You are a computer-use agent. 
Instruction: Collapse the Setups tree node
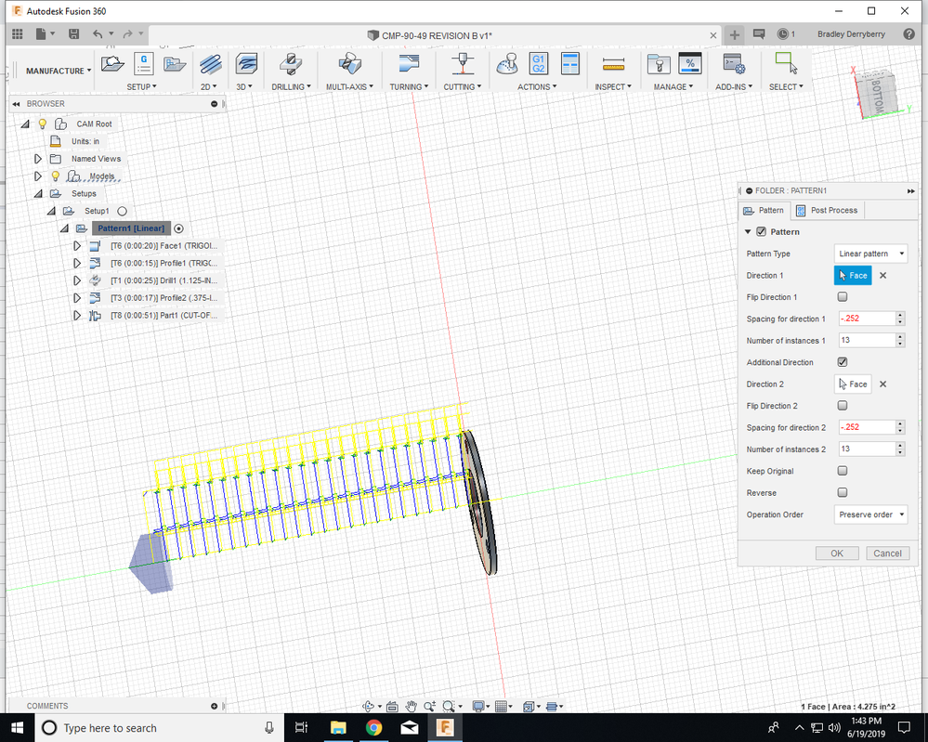pyautogui.click(x=38, y=193)
